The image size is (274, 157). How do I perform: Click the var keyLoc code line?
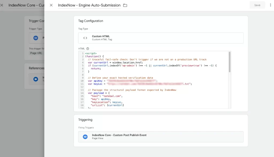[140, 84]
